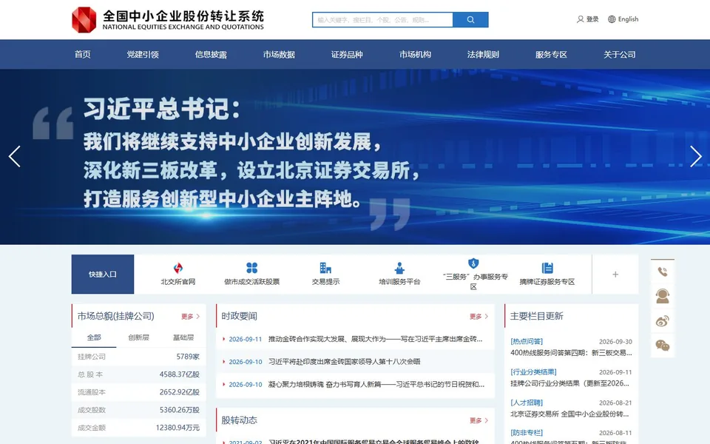The image size is (710, 444).
Task: Click the 成交股数 5360.26万股 row
Action: point(138,409)
